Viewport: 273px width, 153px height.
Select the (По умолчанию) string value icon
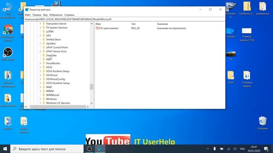[97, 28]
